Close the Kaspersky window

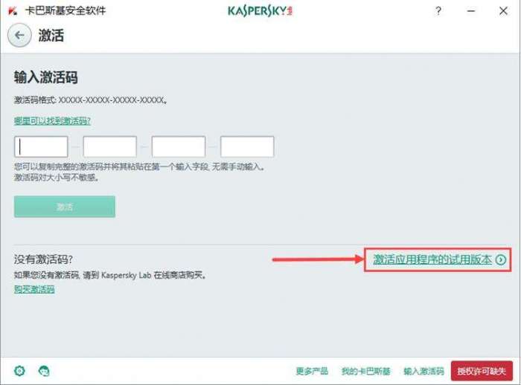click(x=503, y=11)
